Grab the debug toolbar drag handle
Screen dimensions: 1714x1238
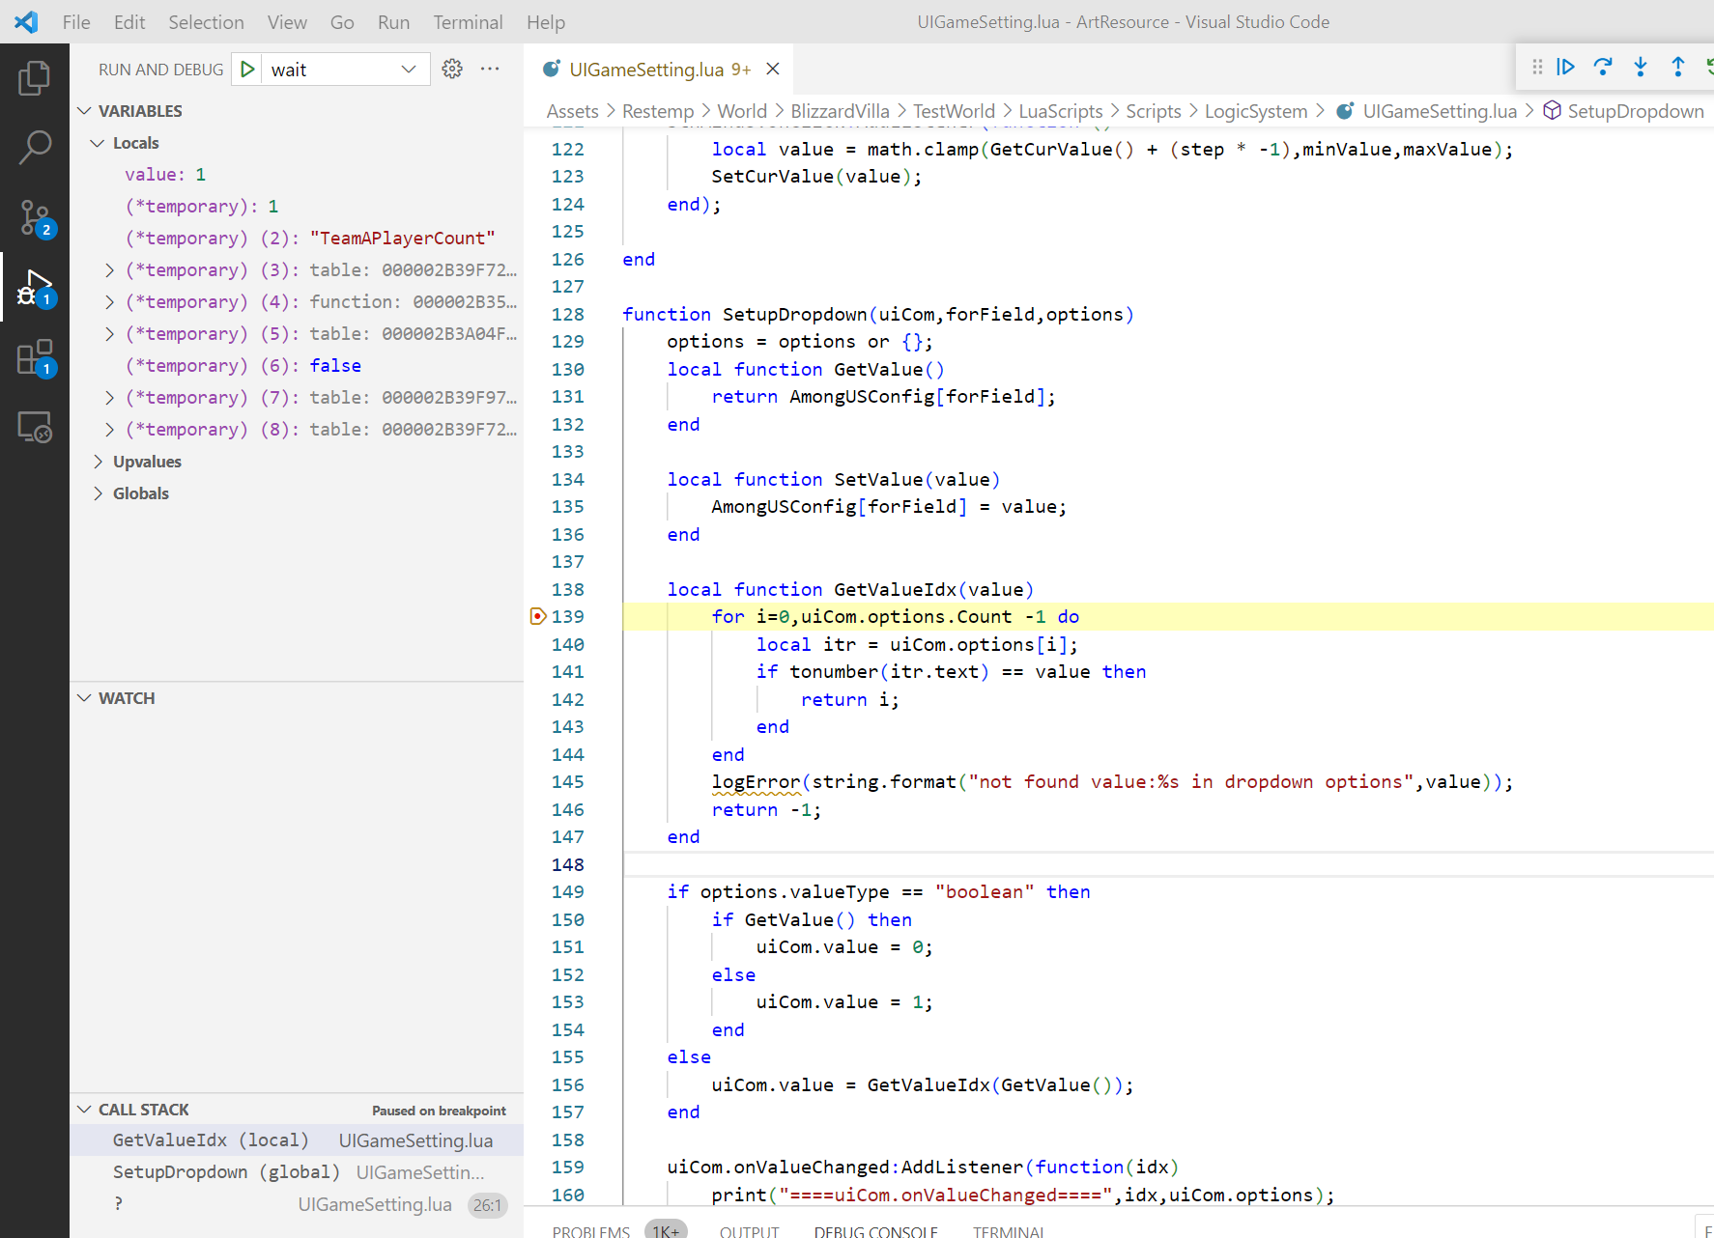(x=1537, y=67)
